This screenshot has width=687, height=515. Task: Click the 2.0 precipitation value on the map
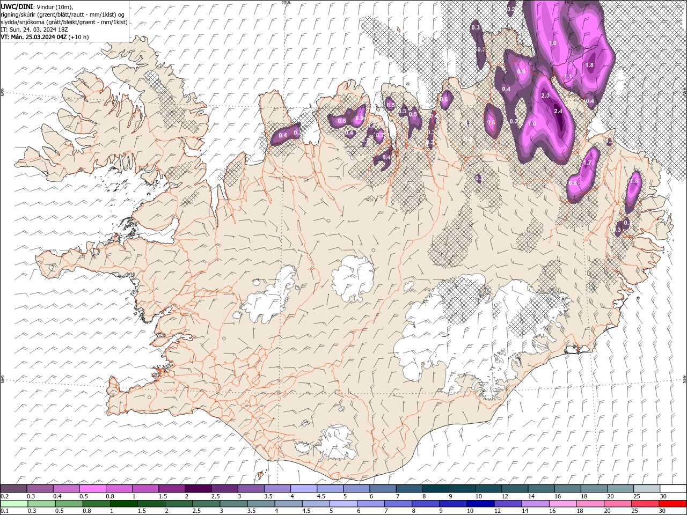coord(545,95)
